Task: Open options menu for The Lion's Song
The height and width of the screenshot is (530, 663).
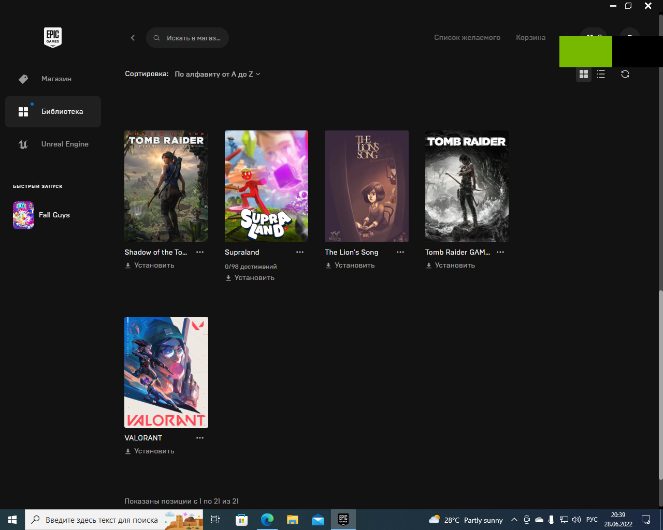Action: [400, 252]
